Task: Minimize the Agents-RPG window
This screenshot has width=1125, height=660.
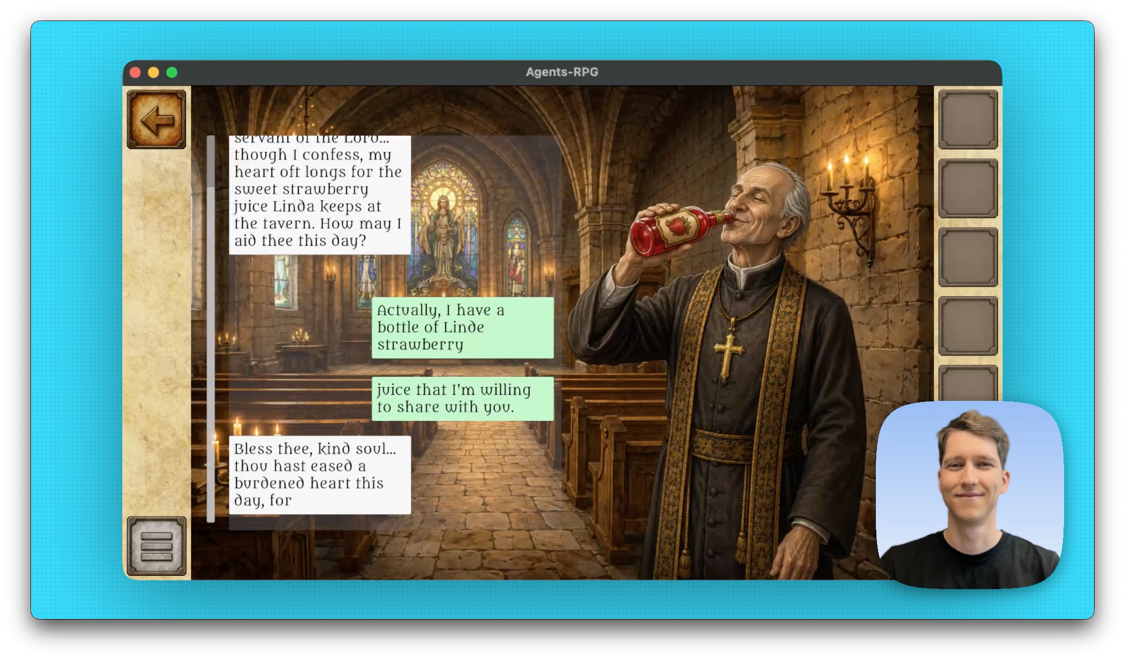Action: 153,73
